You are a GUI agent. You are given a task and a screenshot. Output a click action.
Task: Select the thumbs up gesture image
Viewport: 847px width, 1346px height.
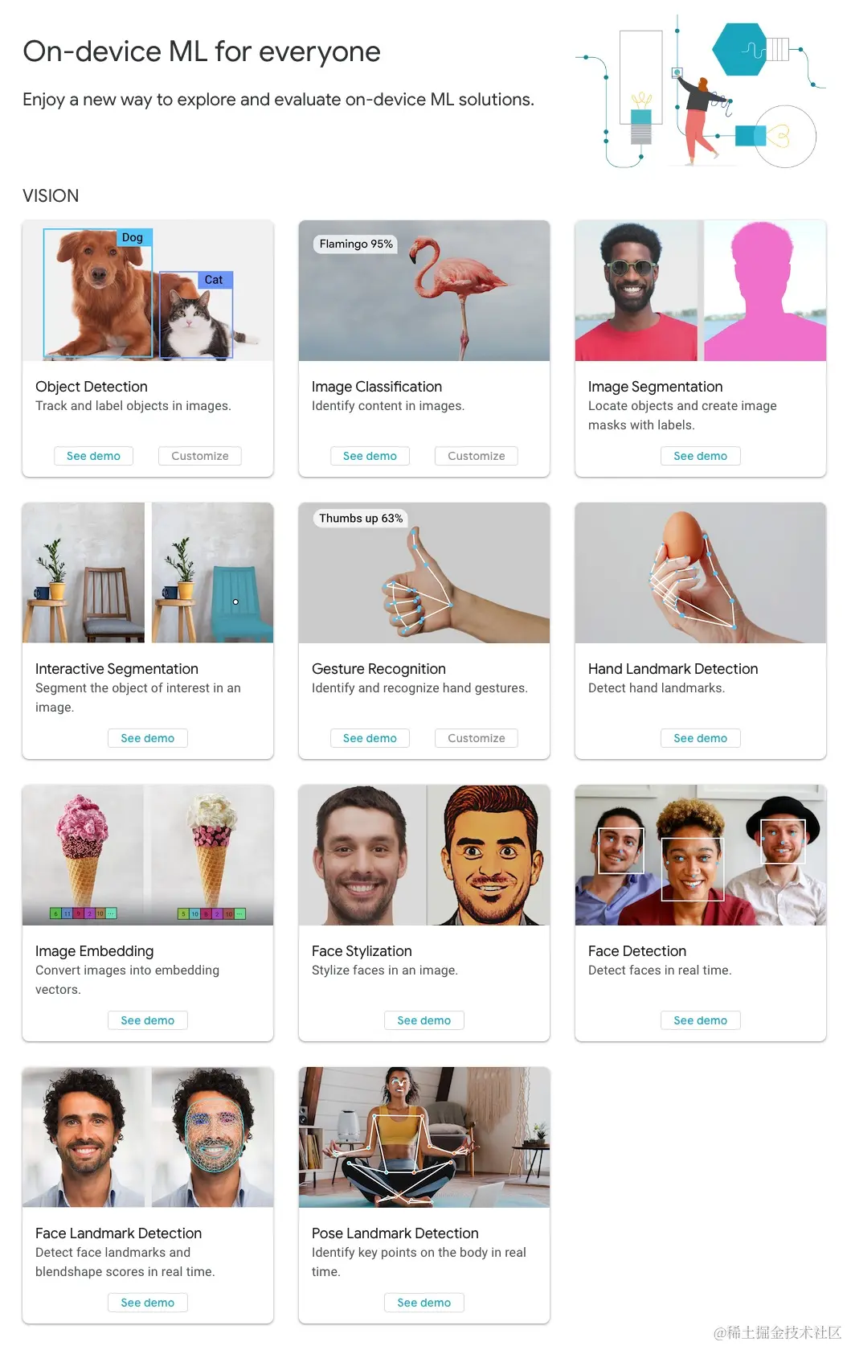pyautogui.click(x=424, y=572)
